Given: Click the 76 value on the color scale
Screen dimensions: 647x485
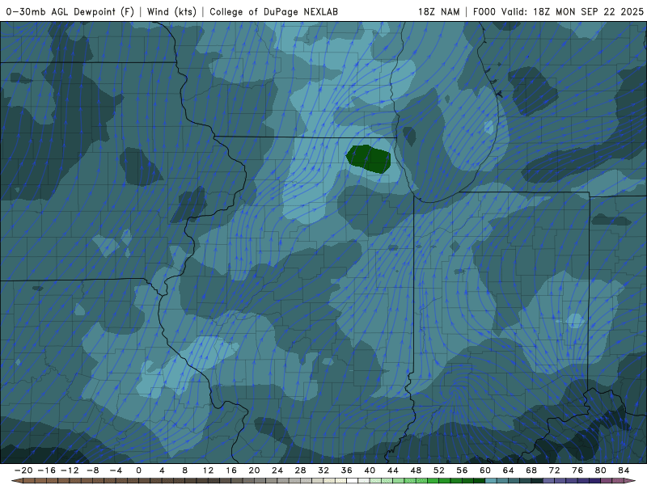Looking at the screenshot, I should pyautogui.click(x=577, y=470).
